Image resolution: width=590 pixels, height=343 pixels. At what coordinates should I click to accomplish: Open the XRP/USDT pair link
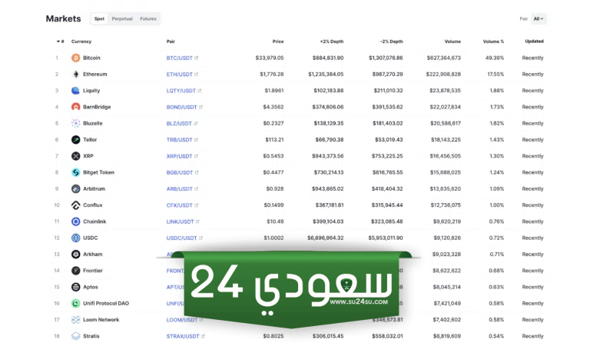click(x=180, y=156)
